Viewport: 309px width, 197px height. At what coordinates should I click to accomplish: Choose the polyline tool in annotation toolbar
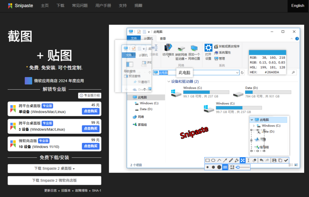pos(219,160)
